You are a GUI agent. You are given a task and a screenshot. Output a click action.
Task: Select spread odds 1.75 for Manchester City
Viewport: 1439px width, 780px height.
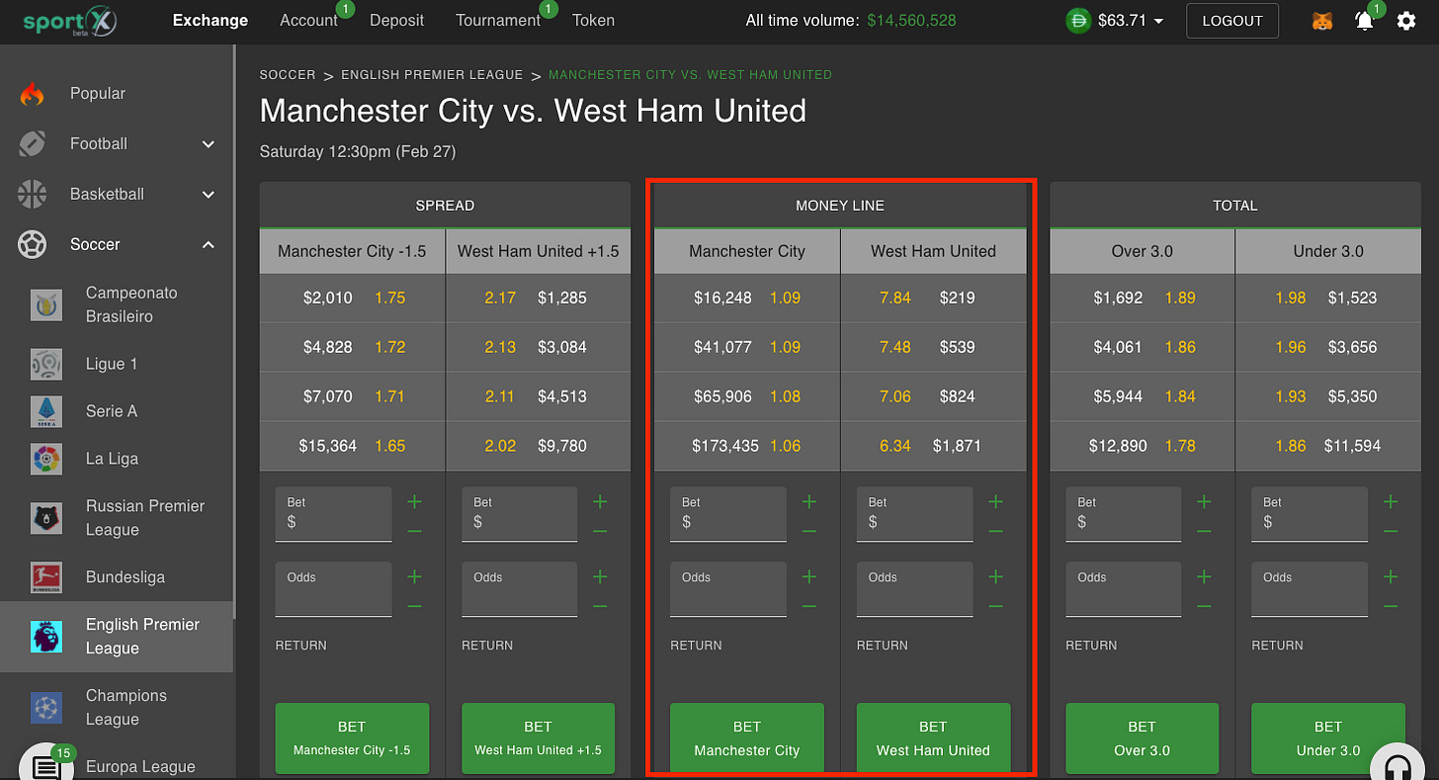tap(389, 298)
